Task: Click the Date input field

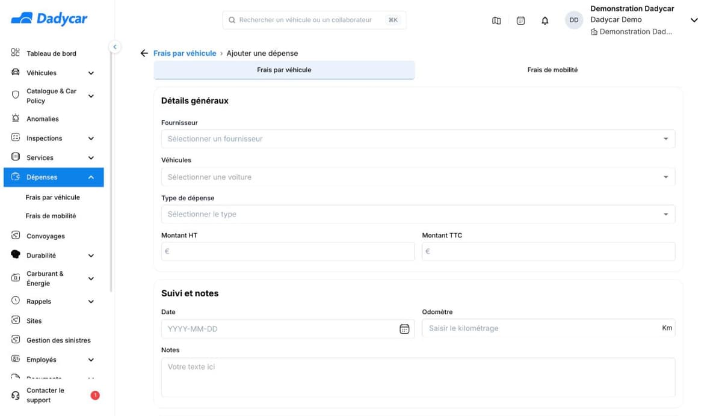Action: point(288,329)
